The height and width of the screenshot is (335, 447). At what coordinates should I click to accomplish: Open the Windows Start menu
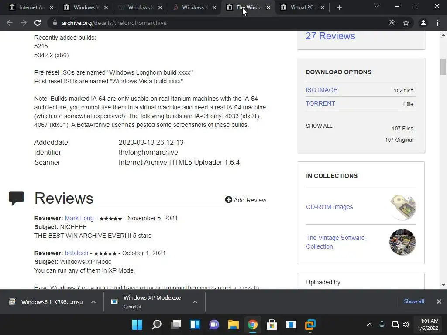tap(137, 325)
